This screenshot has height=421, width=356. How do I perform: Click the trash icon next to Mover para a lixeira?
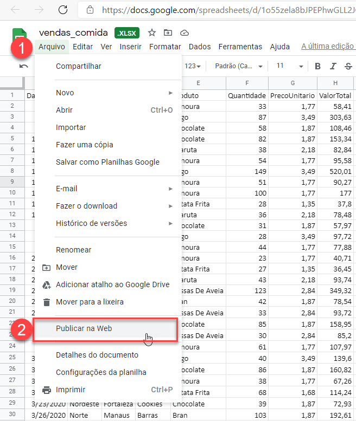pyautogui.click(x=47, y=302)
